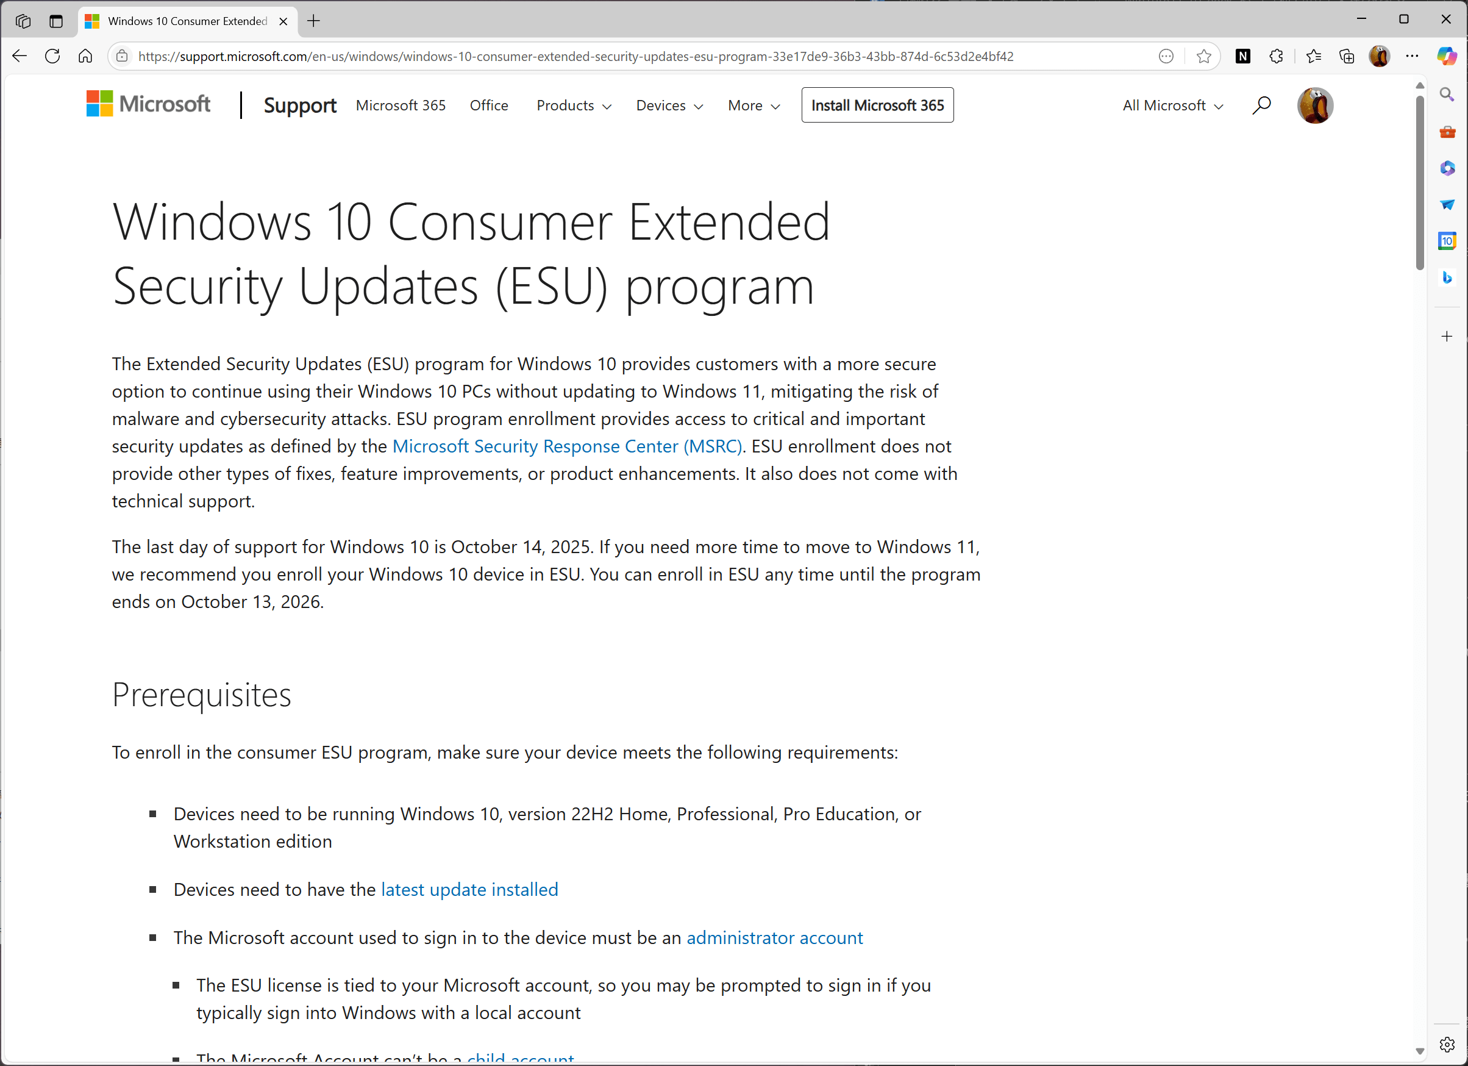
Task: Expand the More dropdown
Action: click(754, 106)
